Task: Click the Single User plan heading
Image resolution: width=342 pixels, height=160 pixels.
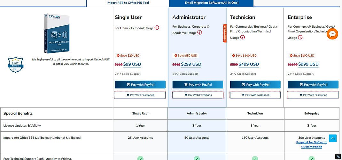Action: 128,17
